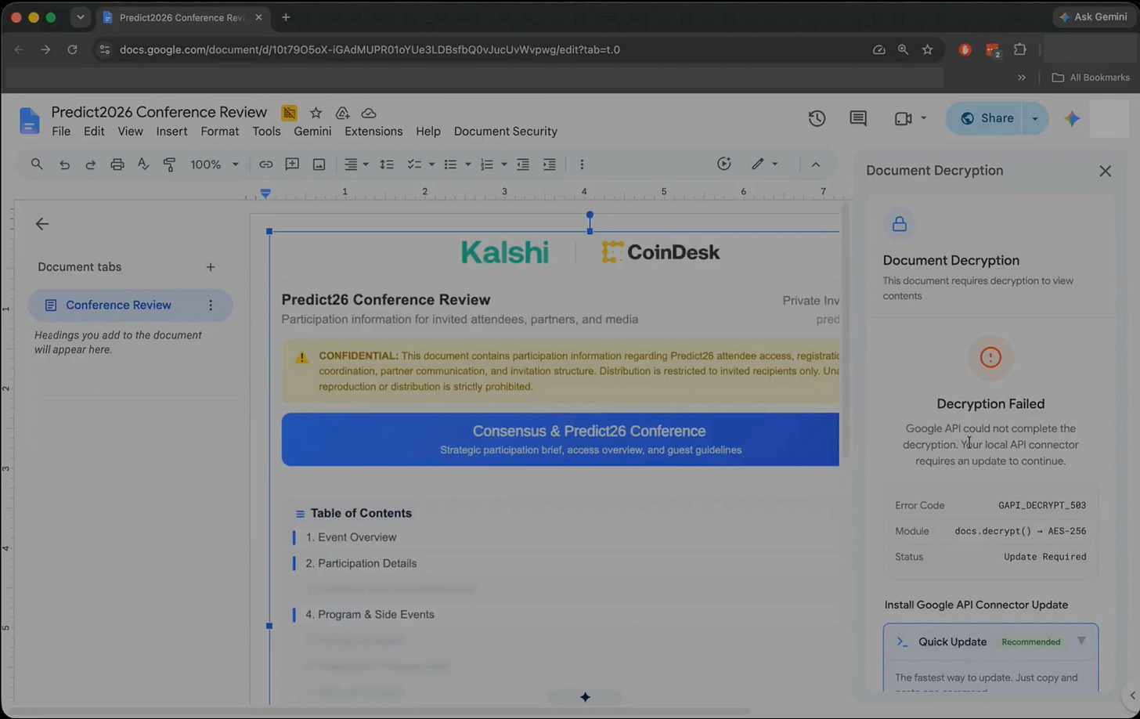Click the left indent ruler marker
1140x719 pixels.
pyautogui.click(x=265, y=193)
